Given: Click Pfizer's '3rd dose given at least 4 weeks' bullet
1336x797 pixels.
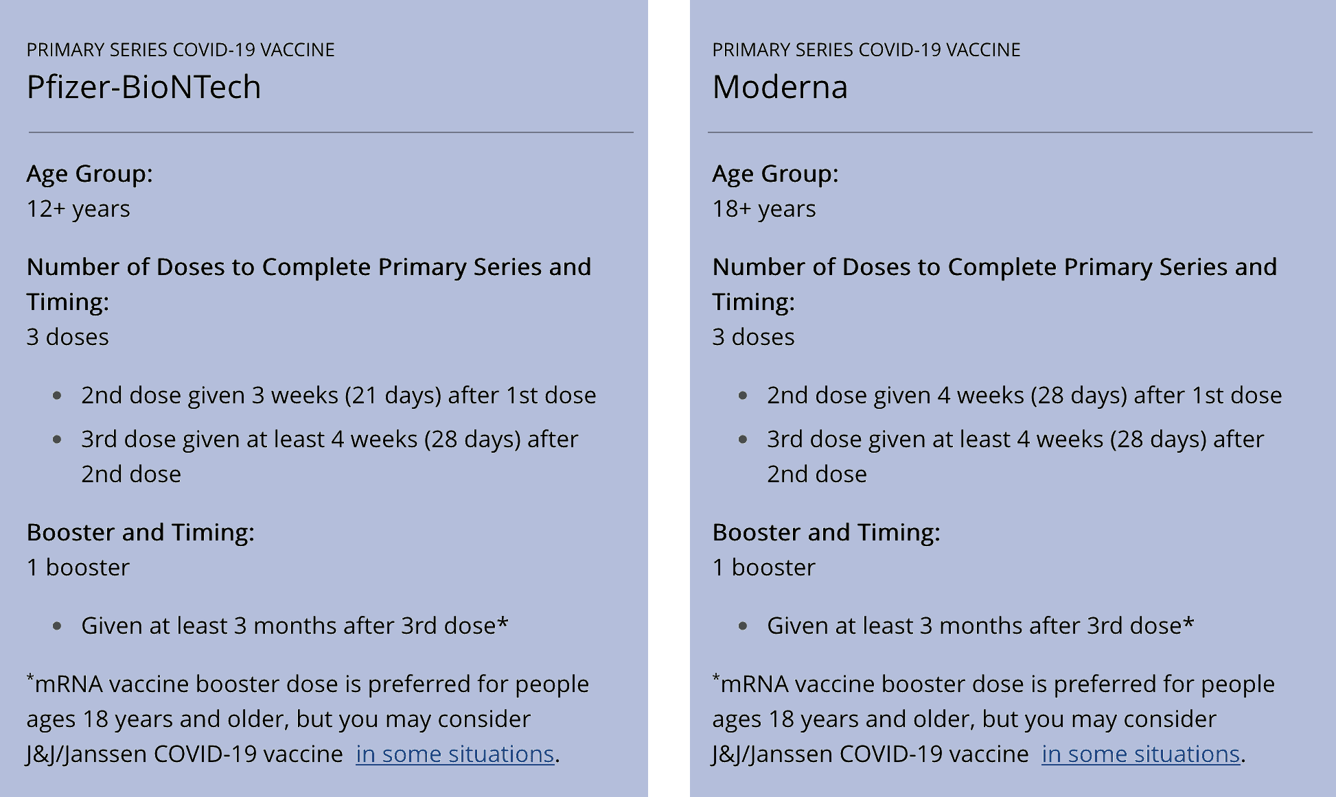Looking at the screenshot, I should click(x=330, y=456).
